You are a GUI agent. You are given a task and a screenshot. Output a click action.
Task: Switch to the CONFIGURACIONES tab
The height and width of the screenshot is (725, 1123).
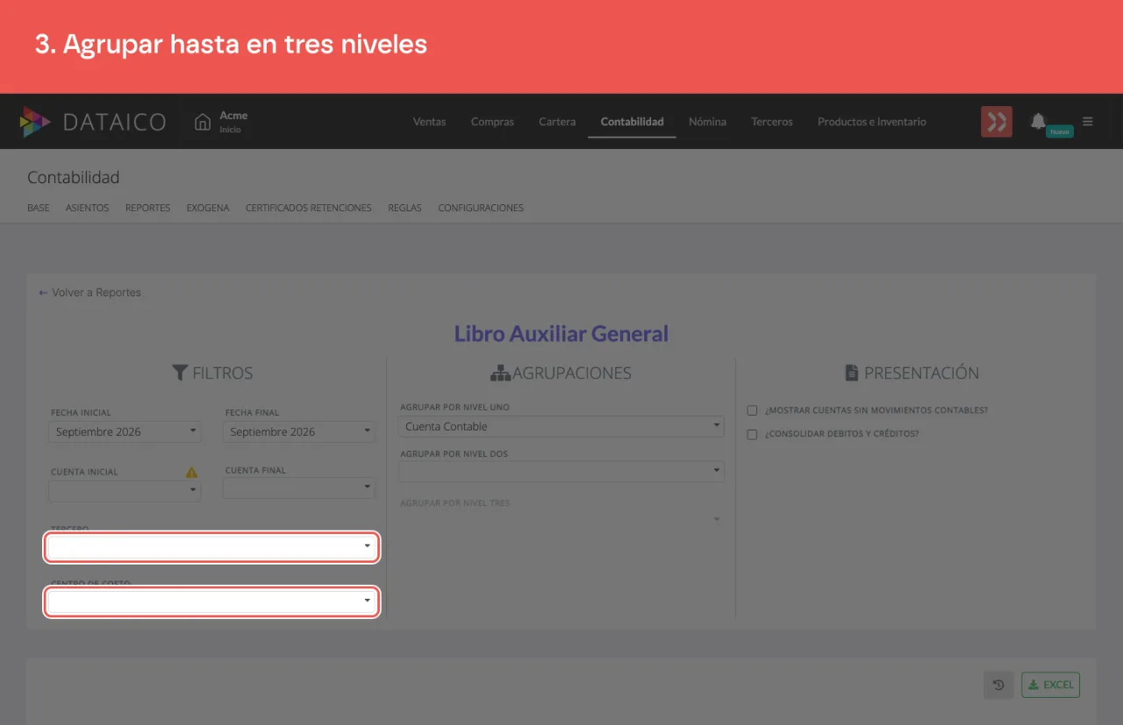(481, 209)
